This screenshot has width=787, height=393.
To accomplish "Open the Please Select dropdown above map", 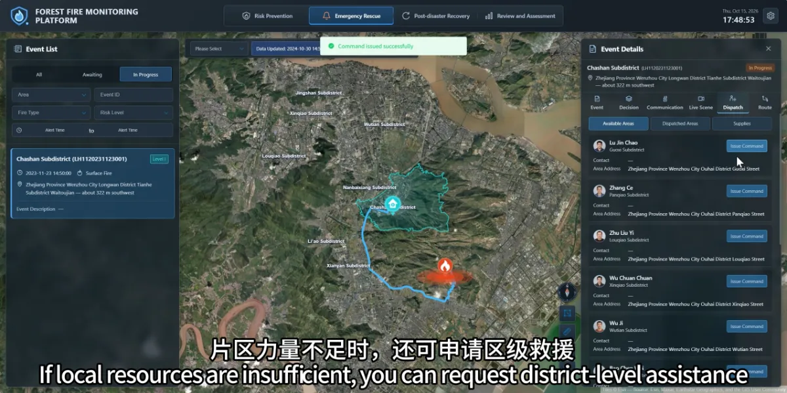I will click(219, 49).
